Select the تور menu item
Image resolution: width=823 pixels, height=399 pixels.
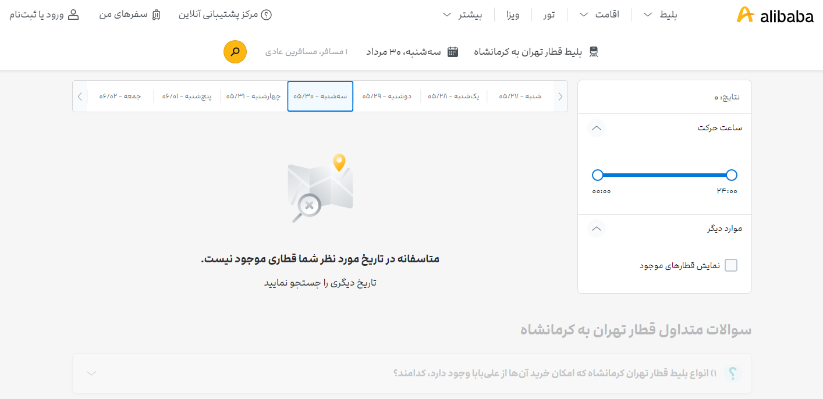tap(549, 14)
